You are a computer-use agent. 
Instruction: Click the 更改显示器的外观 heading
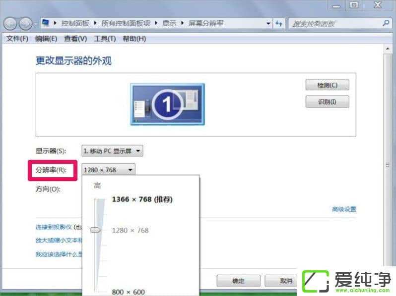click(73, 61)
